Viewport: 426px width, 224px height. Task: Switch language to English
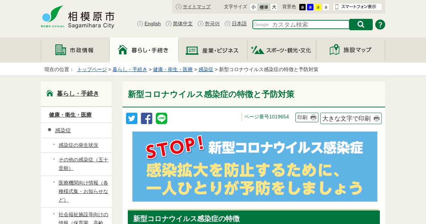[x=153, y=23]
